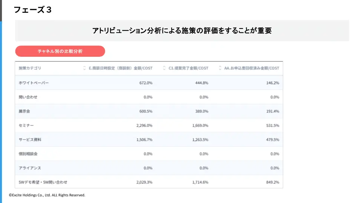Click the 849.2% value in last row

click(x=273, y=182)
